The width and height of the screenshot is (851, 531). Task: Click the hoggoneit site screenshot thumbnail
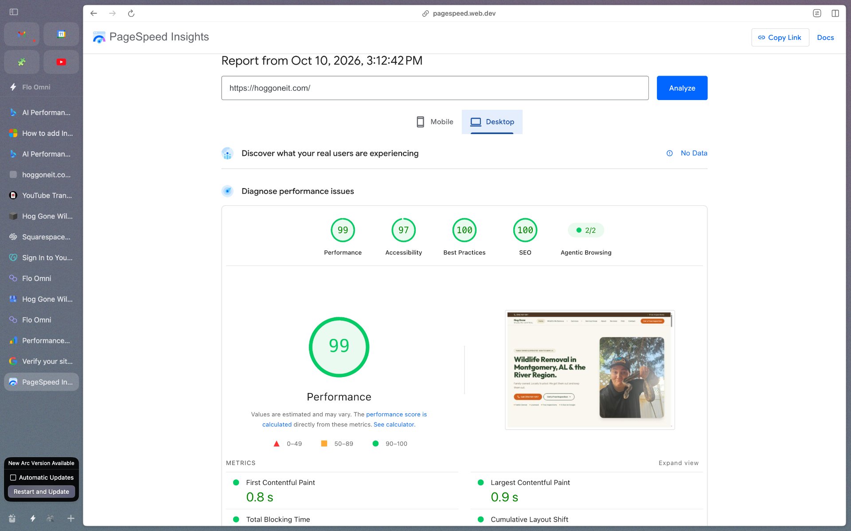point(589,370)
